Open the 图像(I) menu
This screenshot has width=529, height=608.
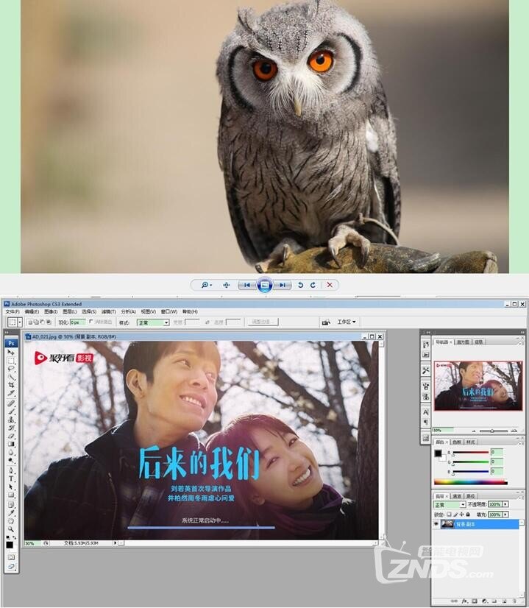[x=51, y=312]
